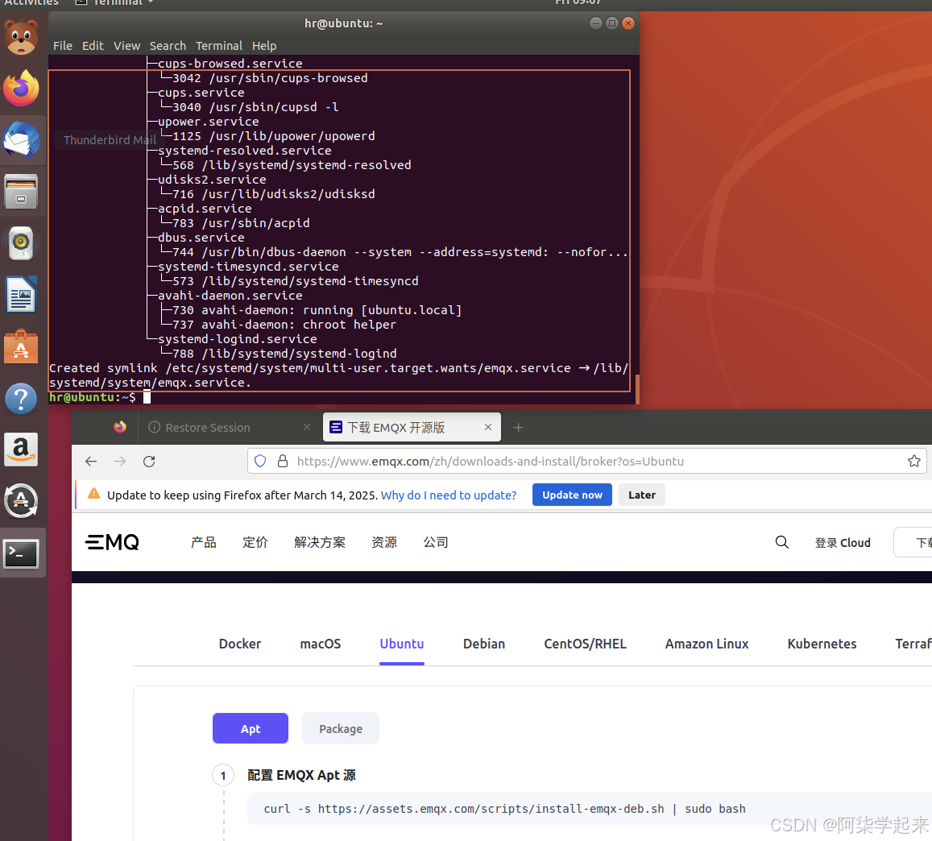Open Software Updater dock icon
This screenshot has height=841, width=932.
pyautogui.click(x=22, y=501)
